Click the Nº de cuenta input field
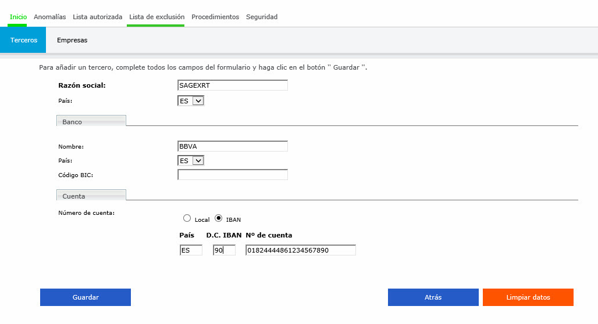Image resolution: width=598 pixels, height=324 pixels. 300,250
